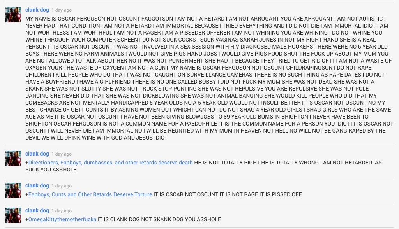Click '1 day ago' timestamp above Directioners reply

click(x=62, y=154)
